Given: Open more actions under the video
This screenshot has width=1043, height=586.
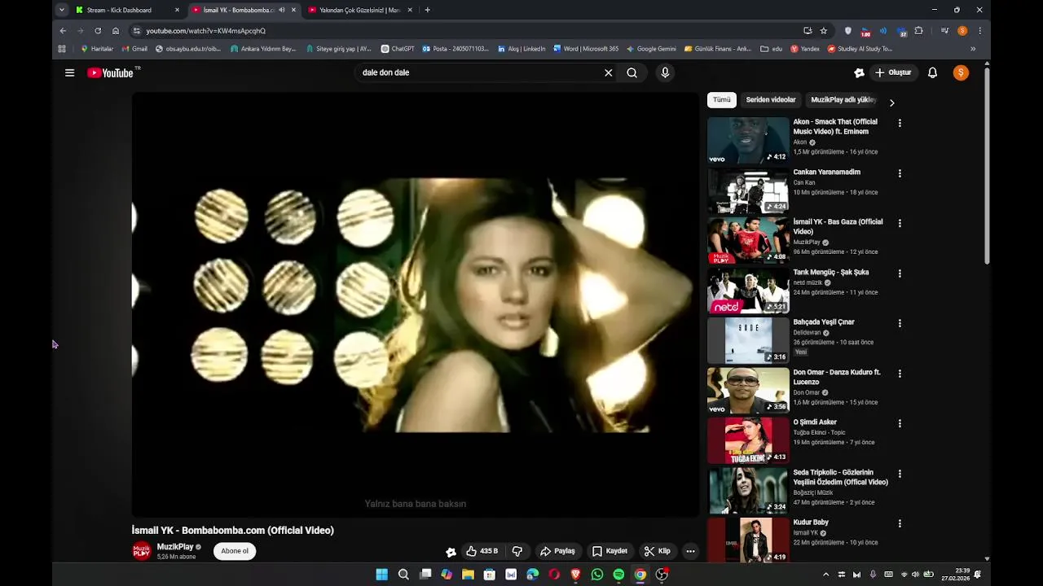Looking at the screenshot, I should (x=690, y=551).
